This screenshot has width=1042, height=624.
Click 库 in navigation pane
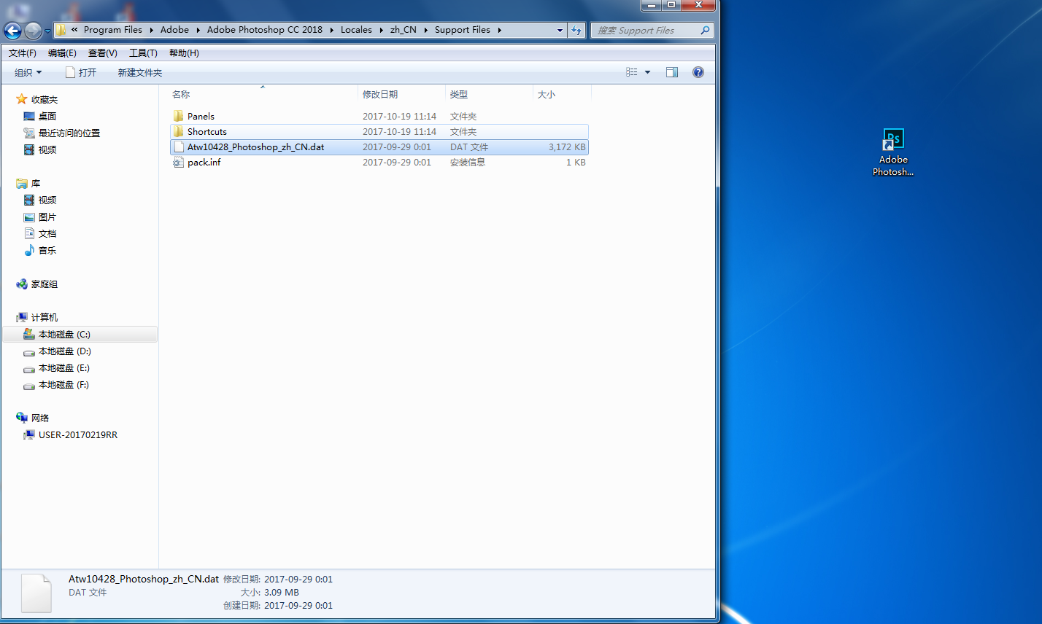coord(35,183)
